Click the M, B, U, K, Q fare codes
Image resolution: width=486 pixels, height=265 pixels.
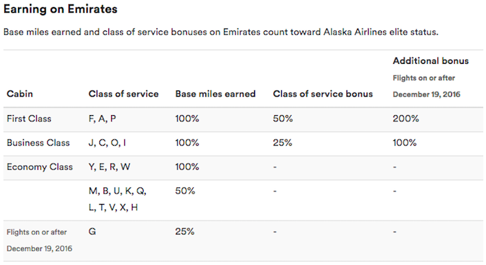(x=117, y=191)
